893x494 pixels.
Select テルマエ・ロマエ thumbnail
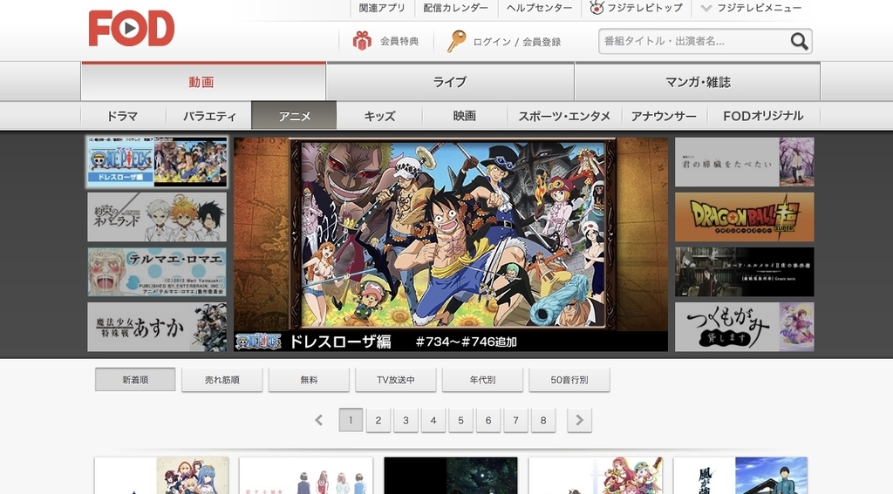click(157, 272)
